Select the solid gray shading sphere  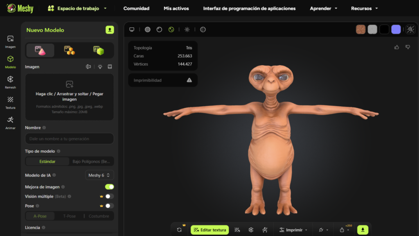pyautogui.click(x=147, y=29)
